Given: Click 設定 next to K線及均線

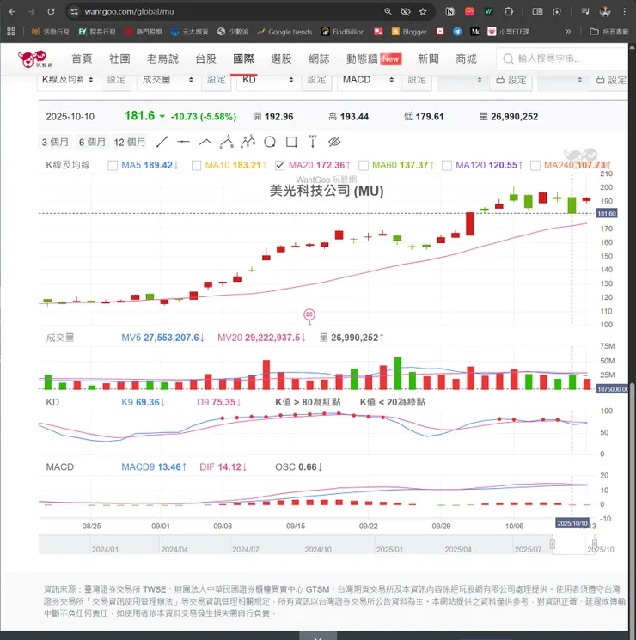Looking at the screenshot, I should point(116,80).
